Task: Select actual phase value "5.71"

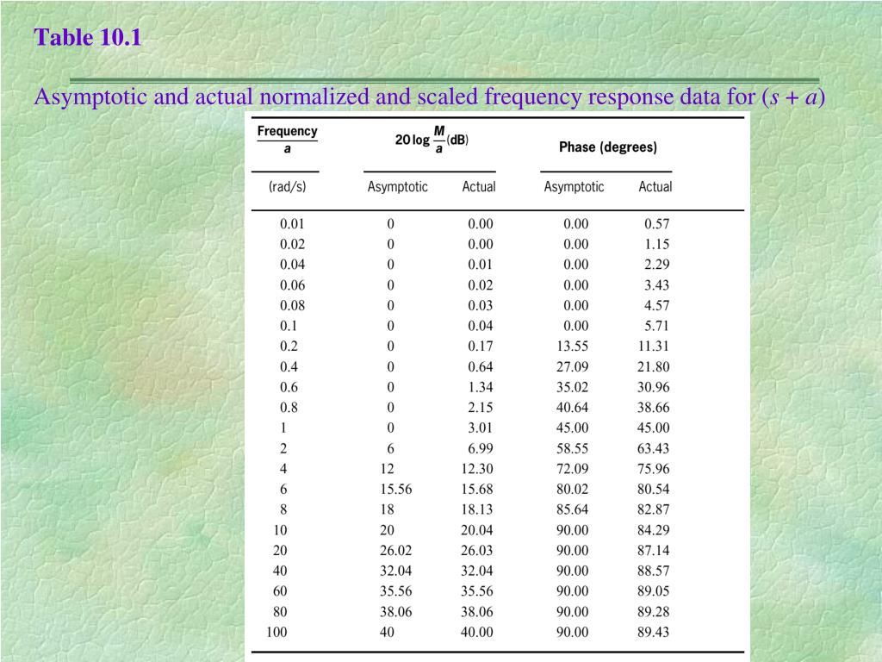Action: pos(657,325)
